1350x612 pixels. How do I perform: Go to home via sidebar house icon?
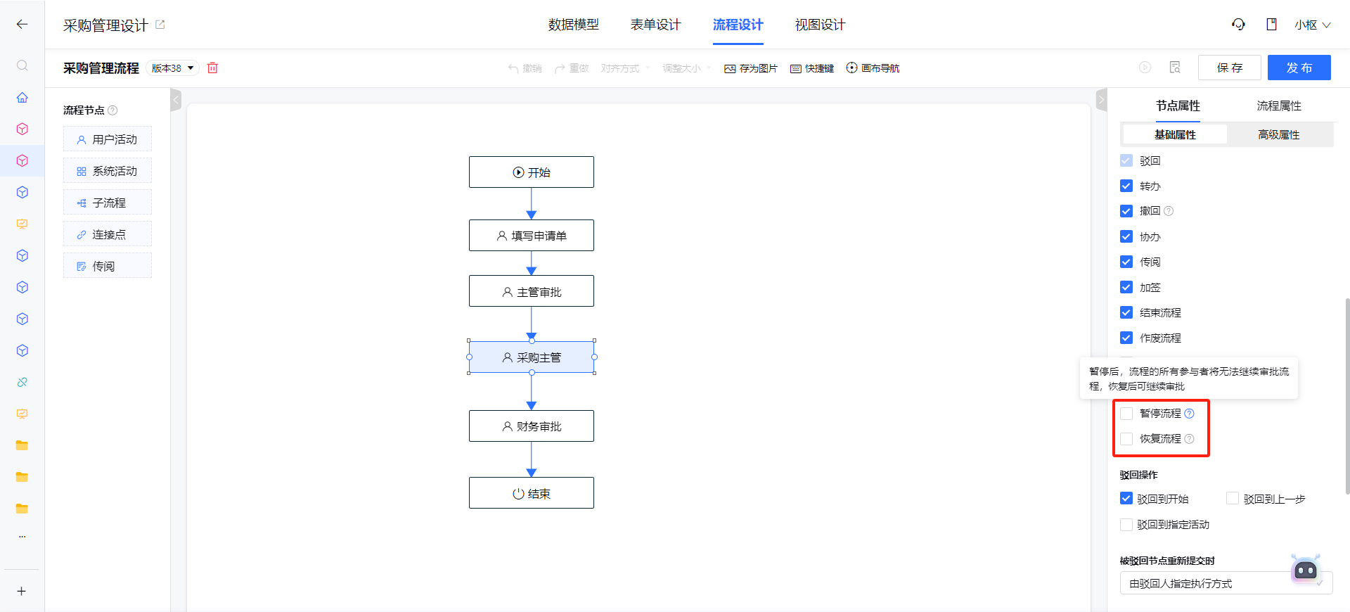pos(22,97)
